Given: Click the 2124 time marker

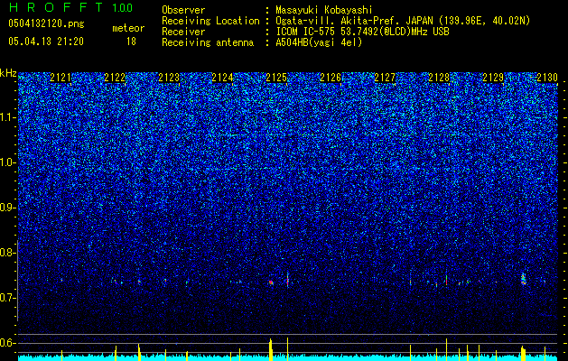Looking at the screenshot, I should tap(222, 78).
